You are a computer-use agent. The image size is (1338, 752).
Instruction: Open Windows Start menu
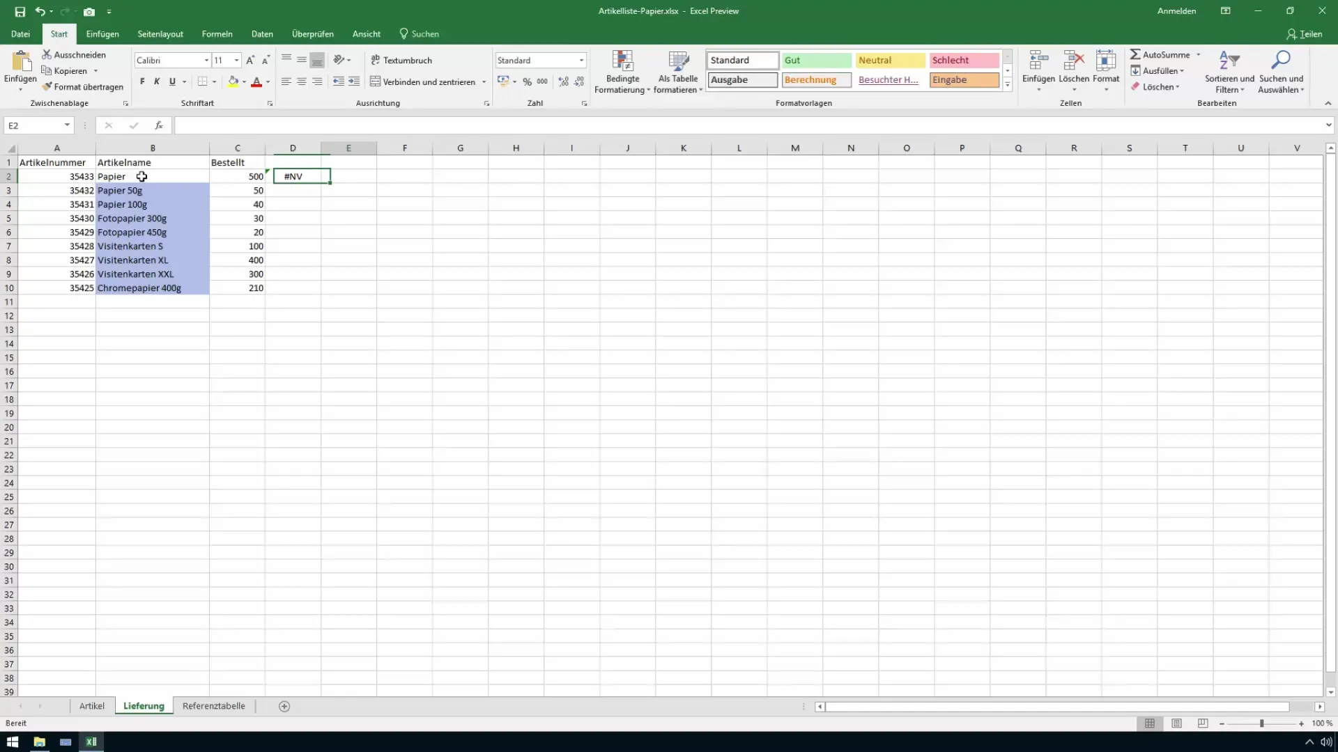13,742
